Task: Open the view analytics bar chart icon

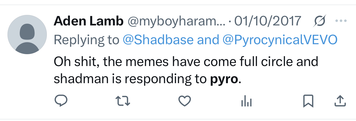Action: [246, 102]
